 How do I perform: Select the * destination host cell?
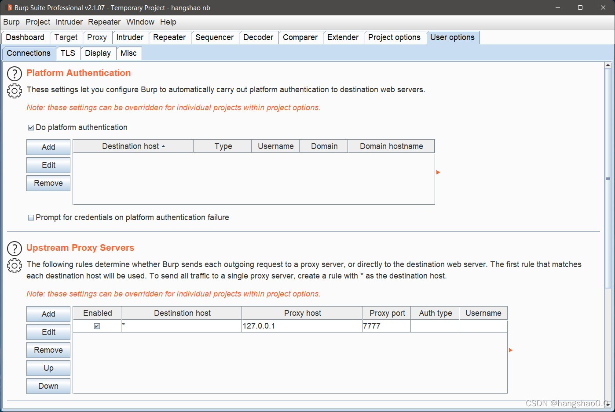pyautogui.click(x=182, y=326)
